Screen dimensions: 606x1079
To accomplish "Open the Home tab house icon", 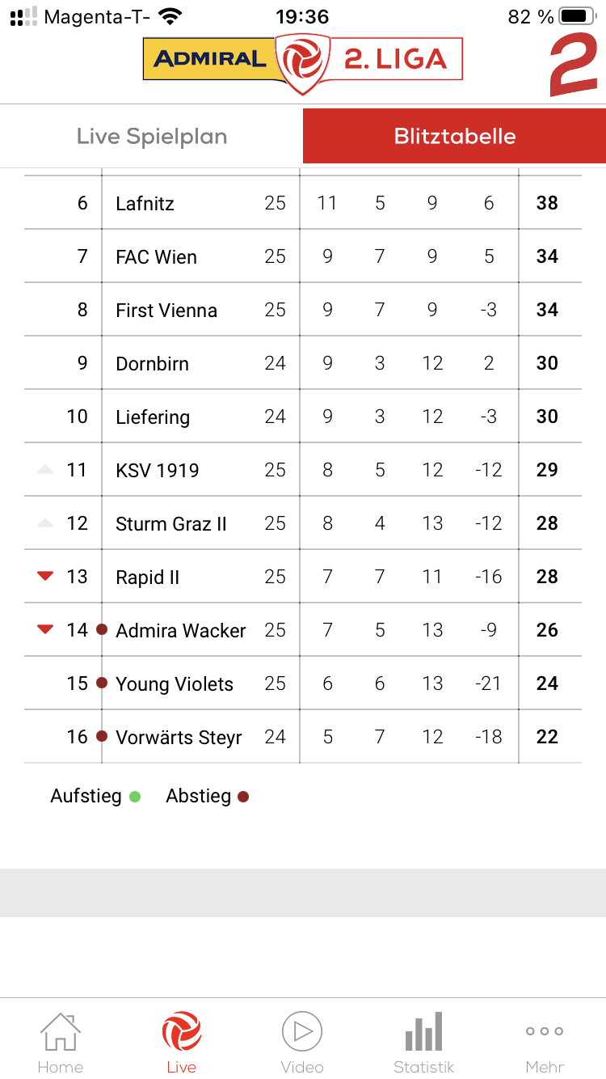I will [x=61, y=1031].
